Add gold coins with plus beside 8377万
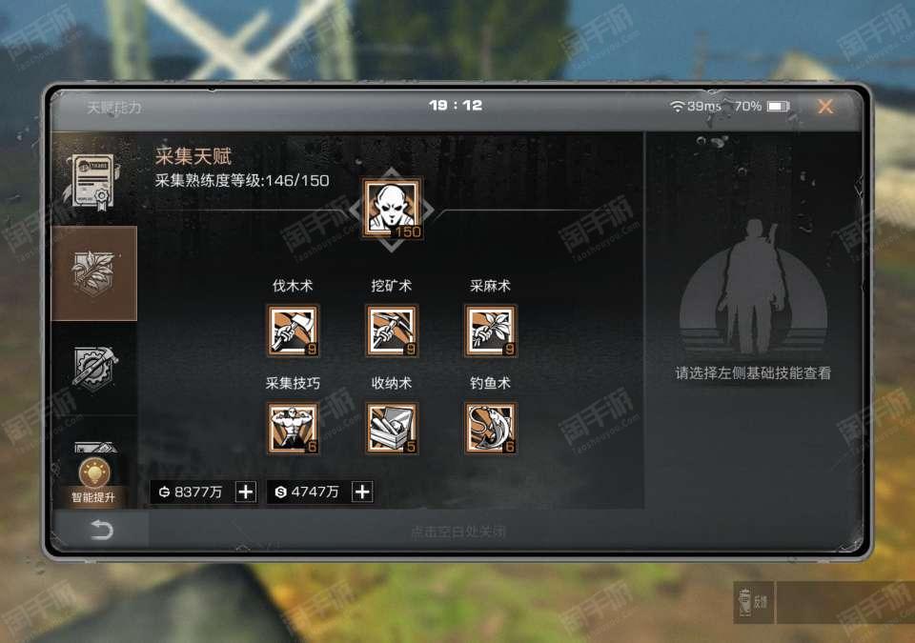Screen dimensions: 915x643 click(x=246, y=492)
